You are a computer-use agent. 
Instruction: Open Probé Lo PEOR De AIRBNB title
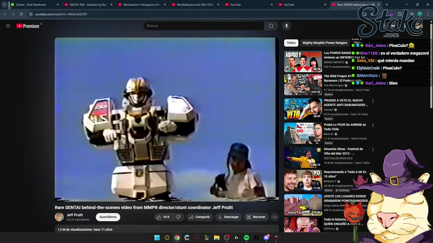[x=345, y=127]
